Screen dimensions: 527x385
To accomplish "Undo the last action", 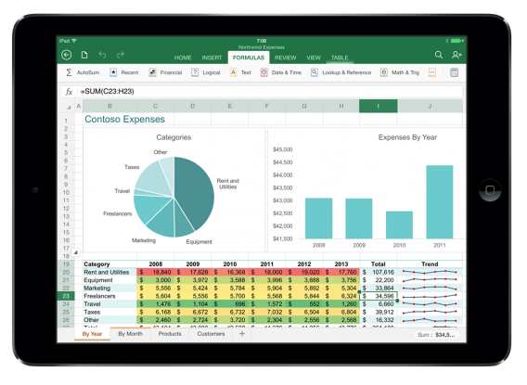I will (102, 55).
